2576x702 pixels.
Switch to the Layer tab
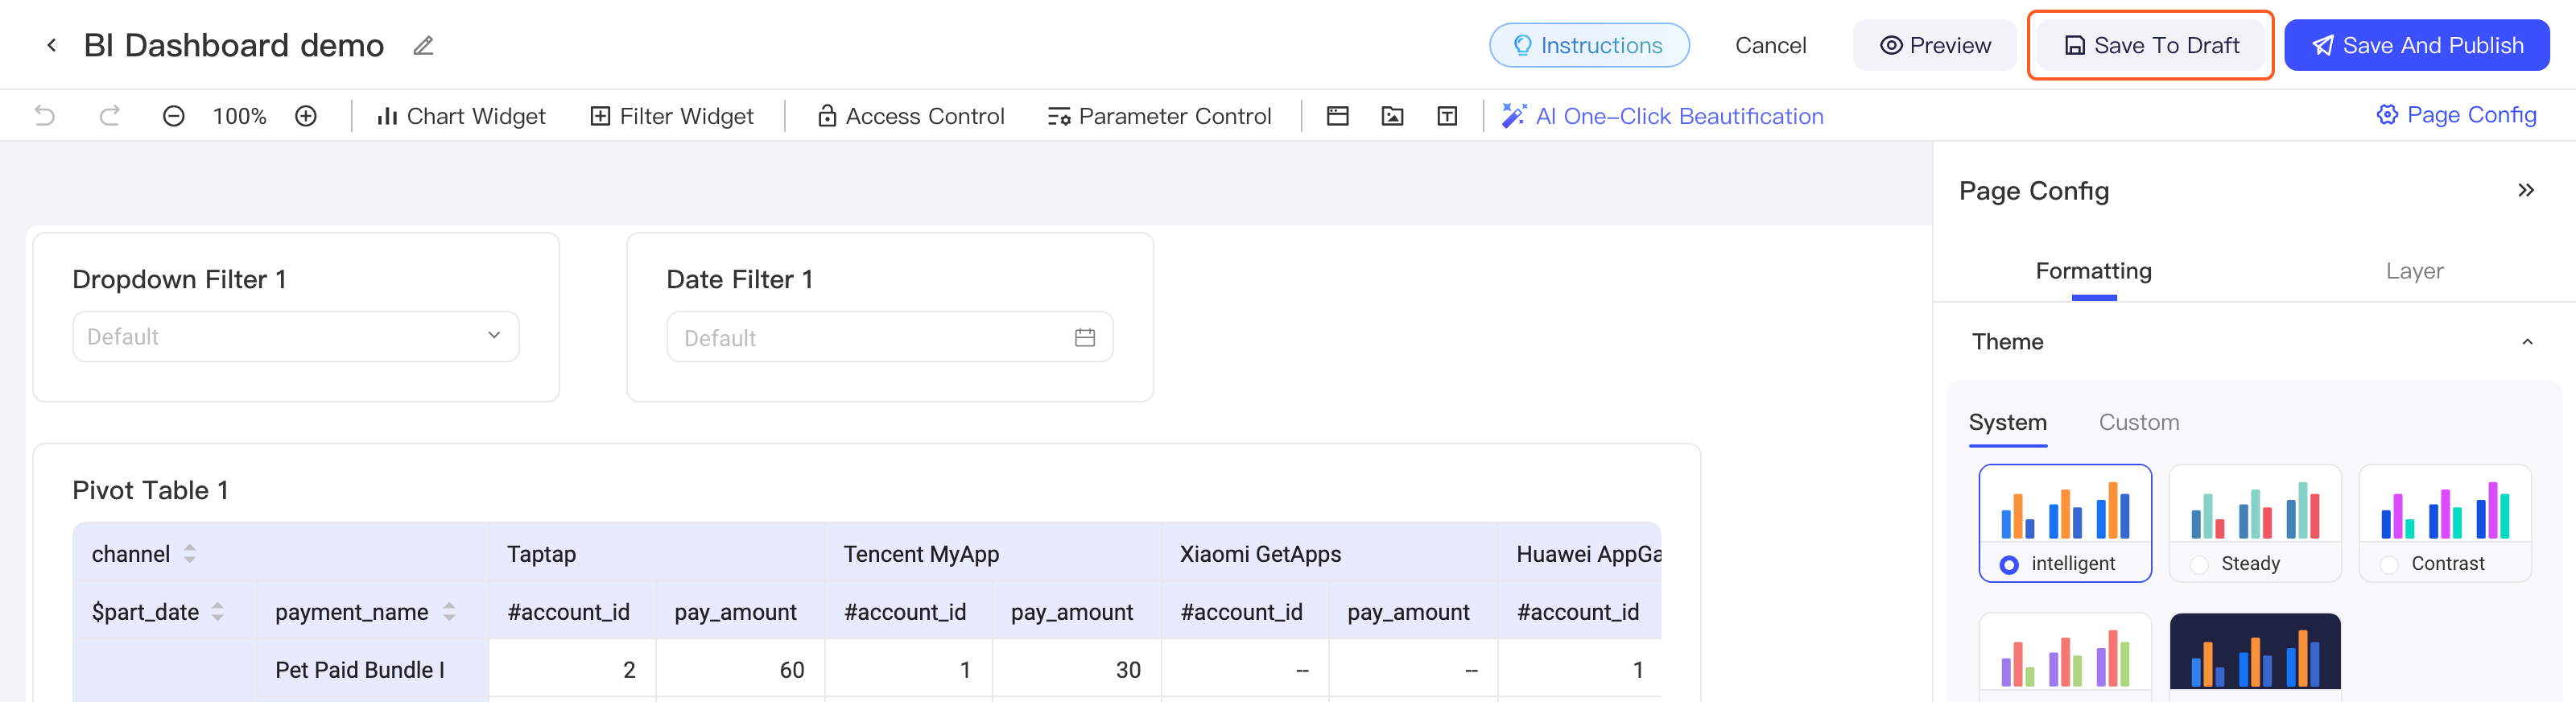(2414, 271)
